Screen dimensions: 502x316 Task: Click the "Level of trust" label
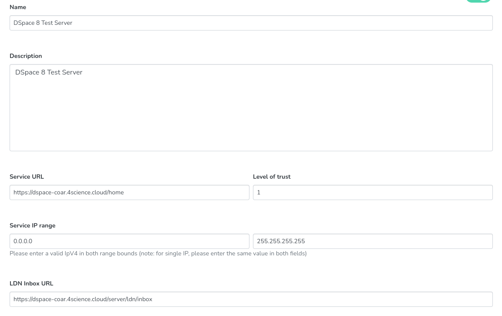(x=272, y=177)
